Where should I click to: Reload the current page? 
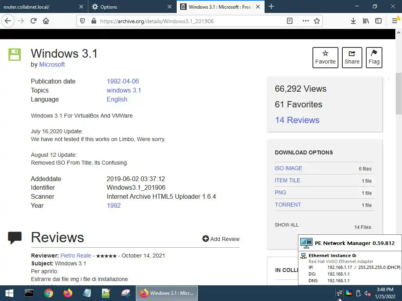point(33,21)
